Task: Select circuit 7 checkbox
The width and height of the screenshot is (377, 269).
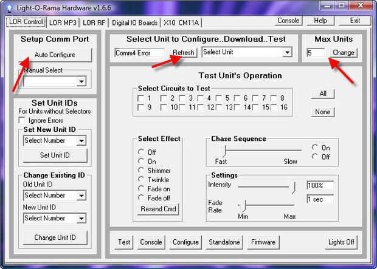Action: click(x=255, y=98)
